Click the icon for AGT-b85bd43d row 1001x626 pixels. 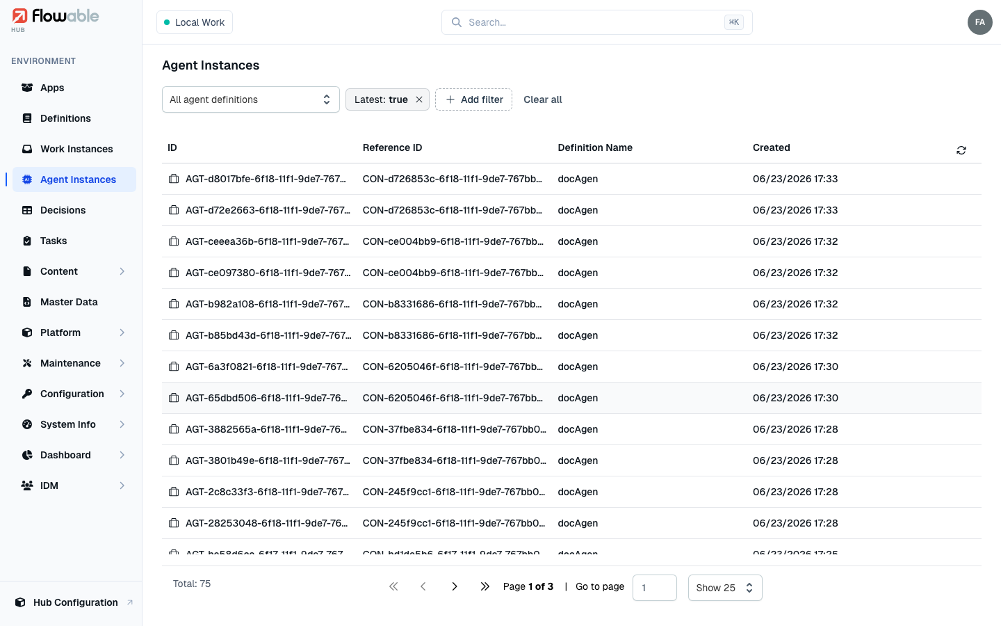[174, 335]
